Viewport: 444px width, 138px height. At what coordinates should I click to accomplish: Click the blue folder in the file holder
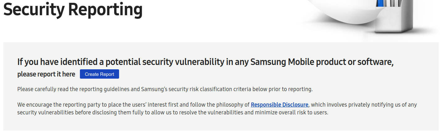381,3
